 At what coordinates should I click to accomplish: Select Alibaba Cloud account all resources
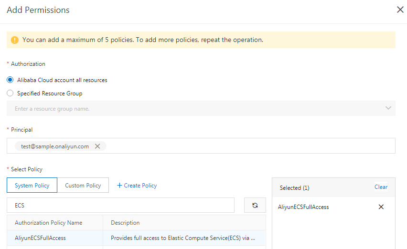pos(10,80)
